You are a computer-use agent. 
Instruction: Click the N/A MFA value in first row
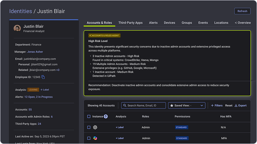(223, 127)
